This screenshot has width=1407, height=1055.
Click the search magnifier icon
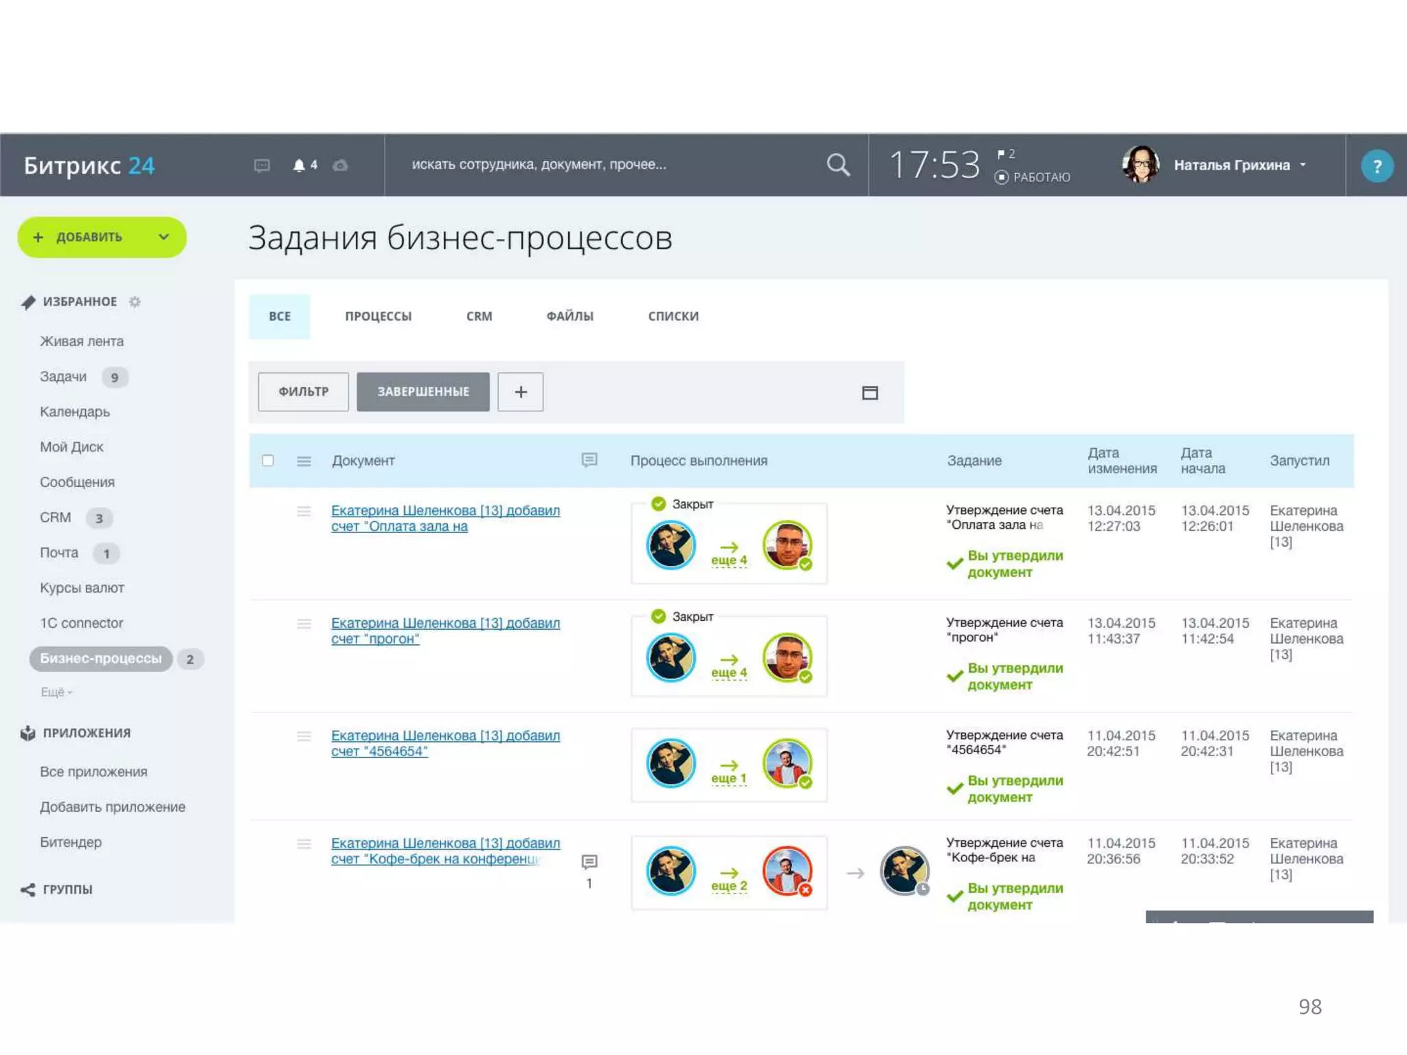(x=837, y=165)
